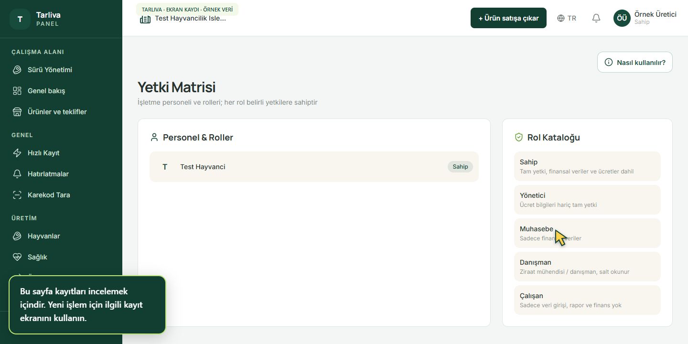Viewport: 688px width, 344px height.
Task: Select the Yönetici role card
Action: coord(587,200)
